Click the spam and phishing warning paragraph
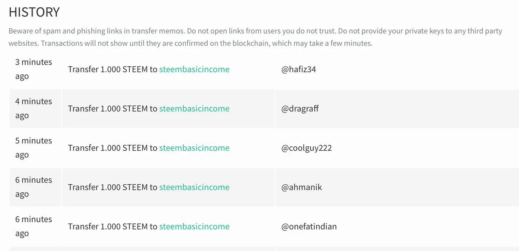This screenshot has width=519, height=251. (255, 37)
